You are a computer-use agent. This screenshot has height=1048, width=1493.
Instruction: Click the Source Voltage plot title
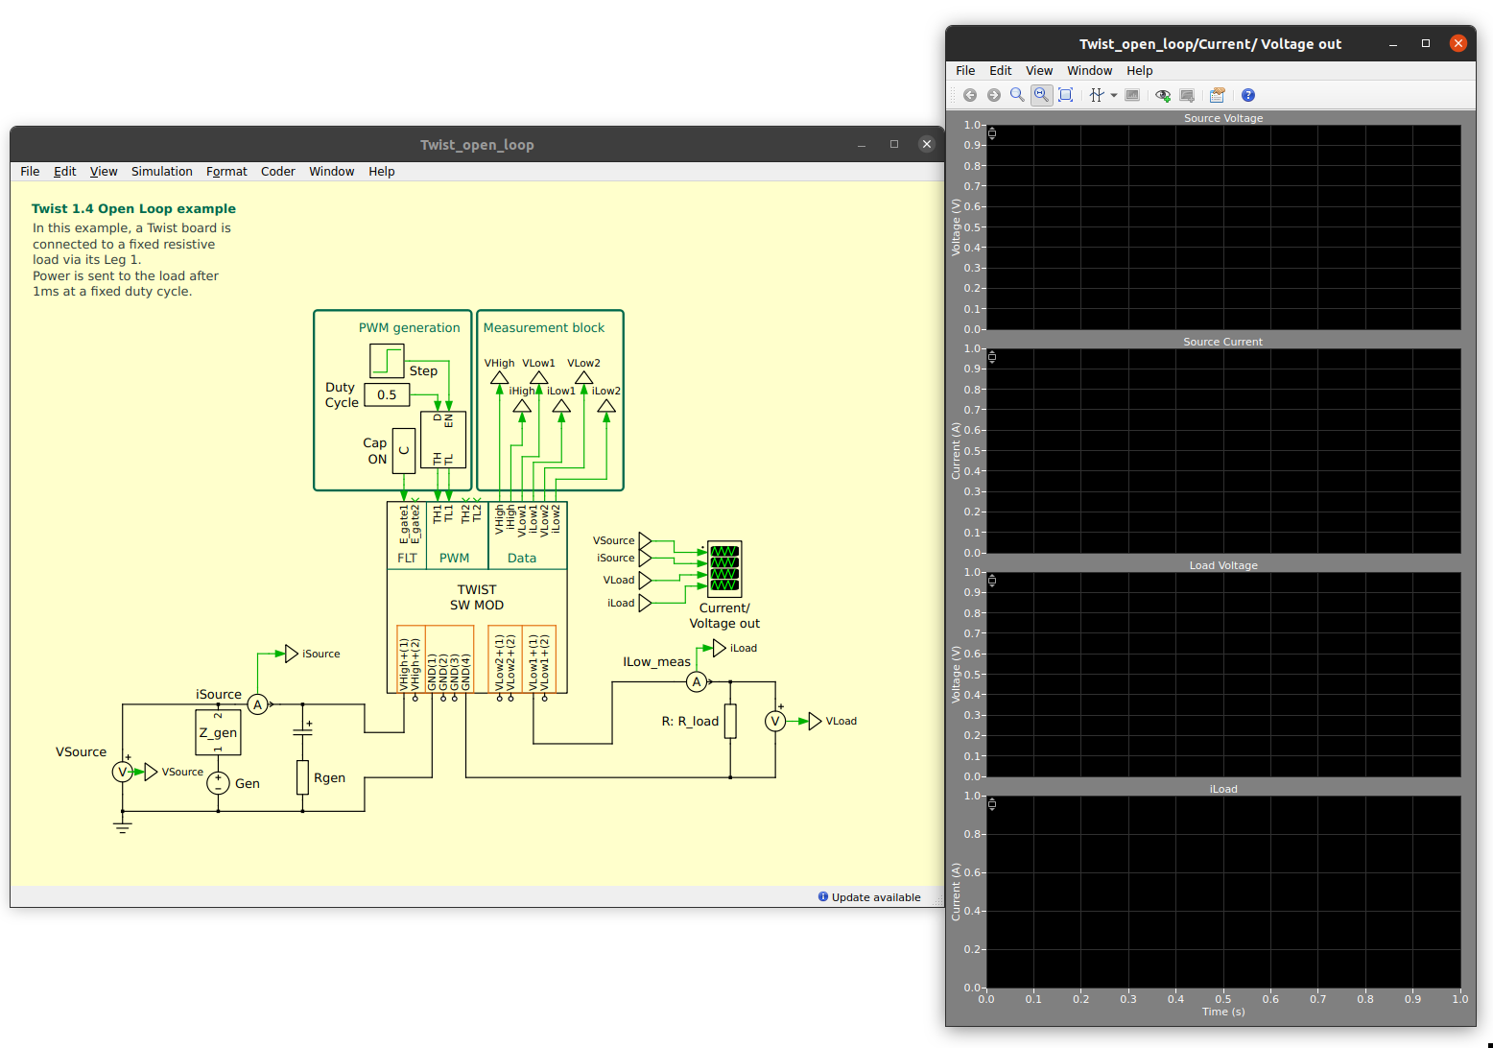(x=1223, y=118)
